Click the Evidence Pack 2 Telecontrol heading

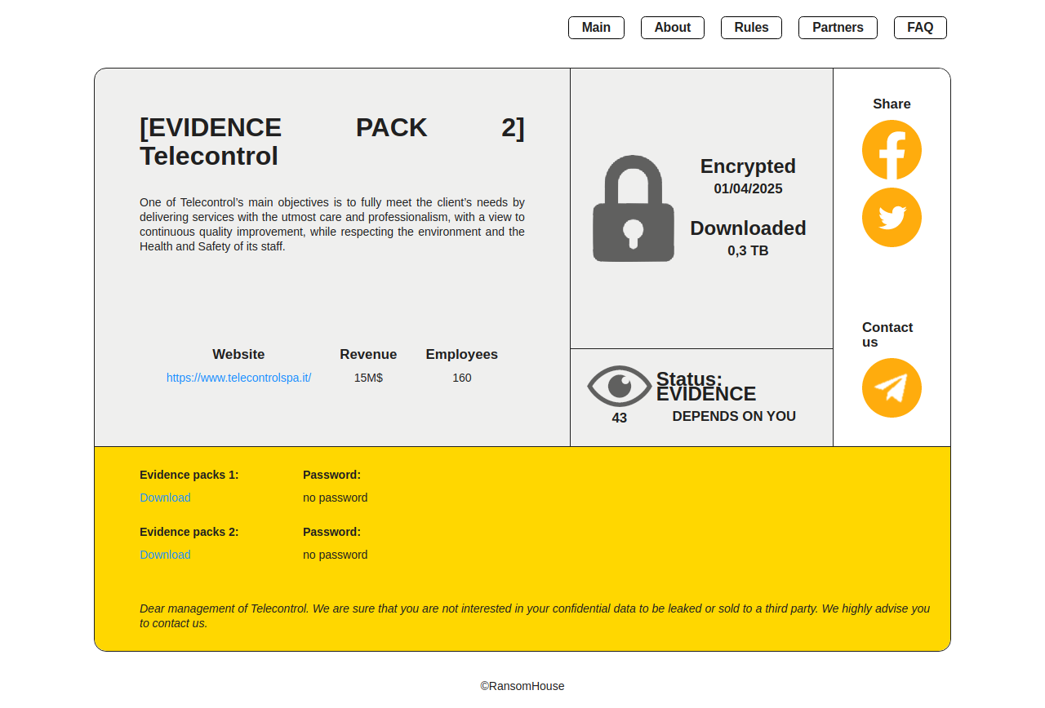331,142
